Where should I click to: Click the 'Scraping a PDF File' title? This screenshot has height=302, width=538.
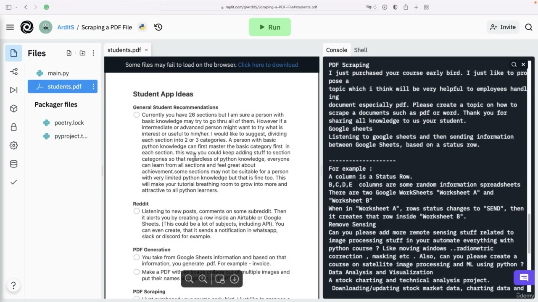pyautogui.click(x=107, y=27)
